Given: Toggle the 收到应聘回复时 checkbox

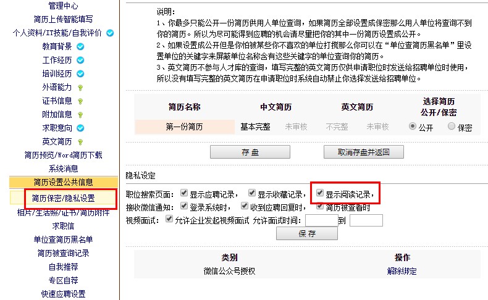Looking at the screenshot, I should (x=245, y=206).
